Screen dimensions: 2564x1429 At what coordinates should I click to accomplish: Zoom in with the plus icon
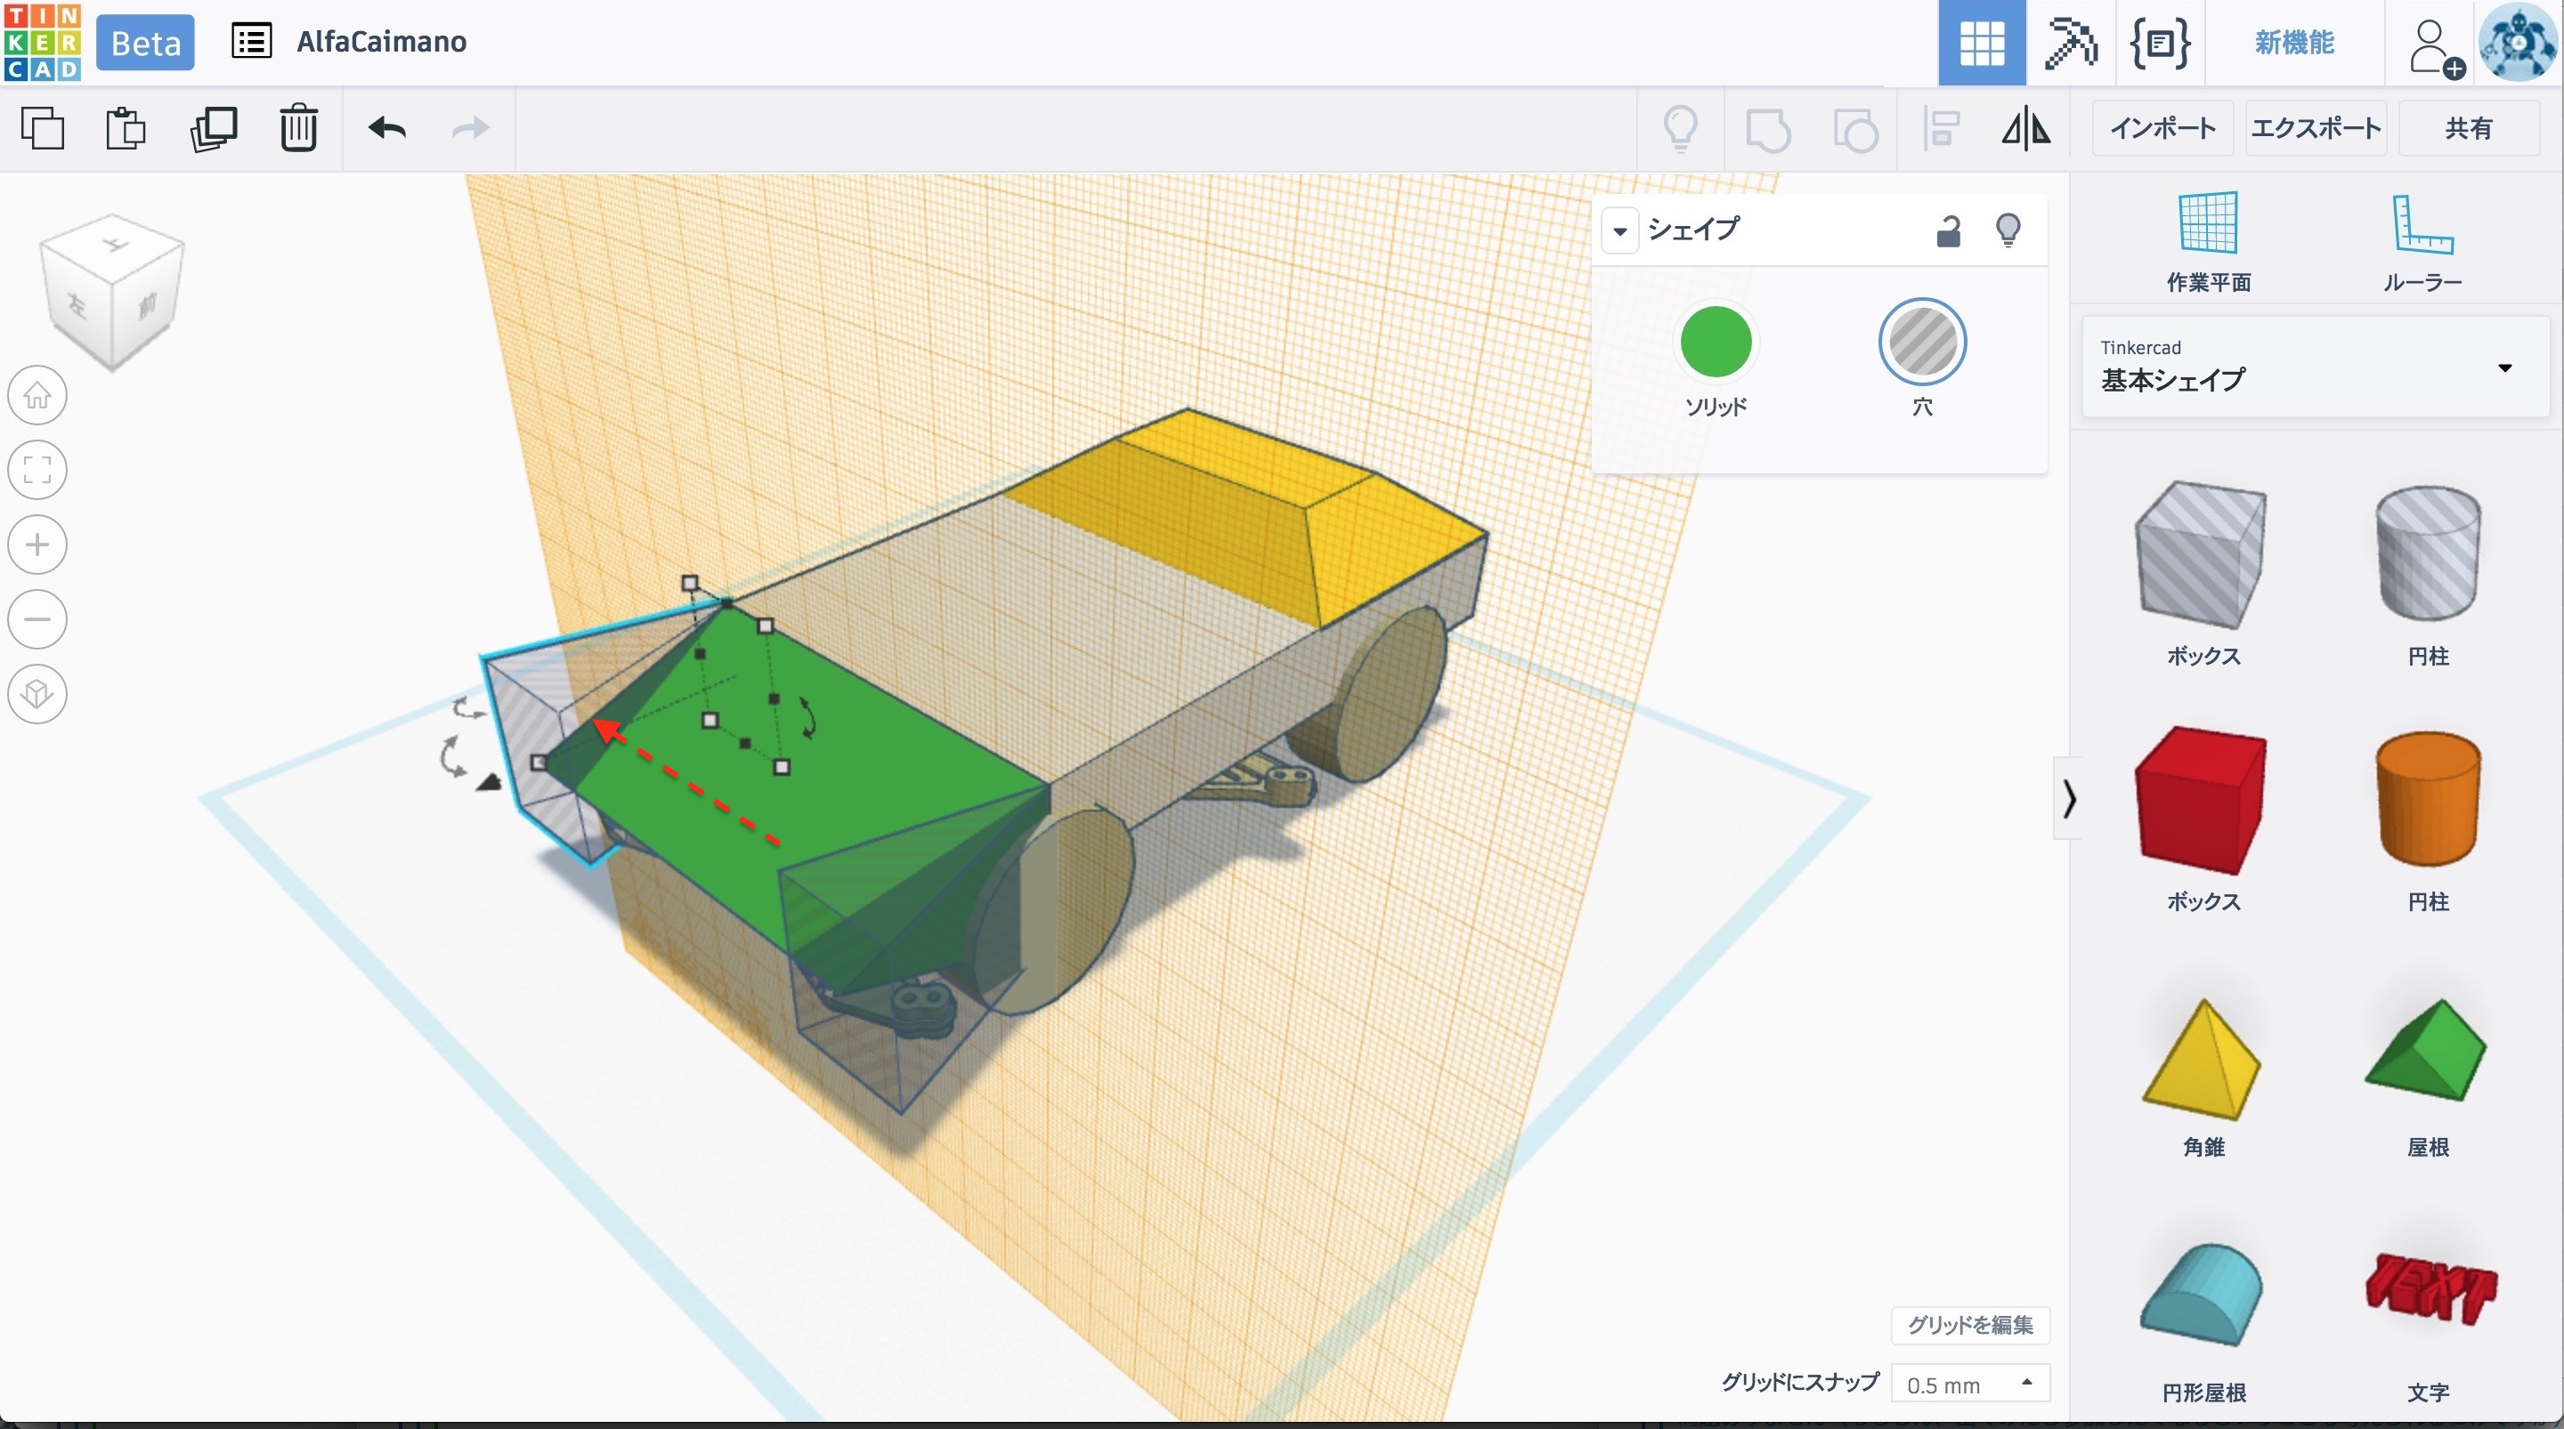tap(37, 545)
